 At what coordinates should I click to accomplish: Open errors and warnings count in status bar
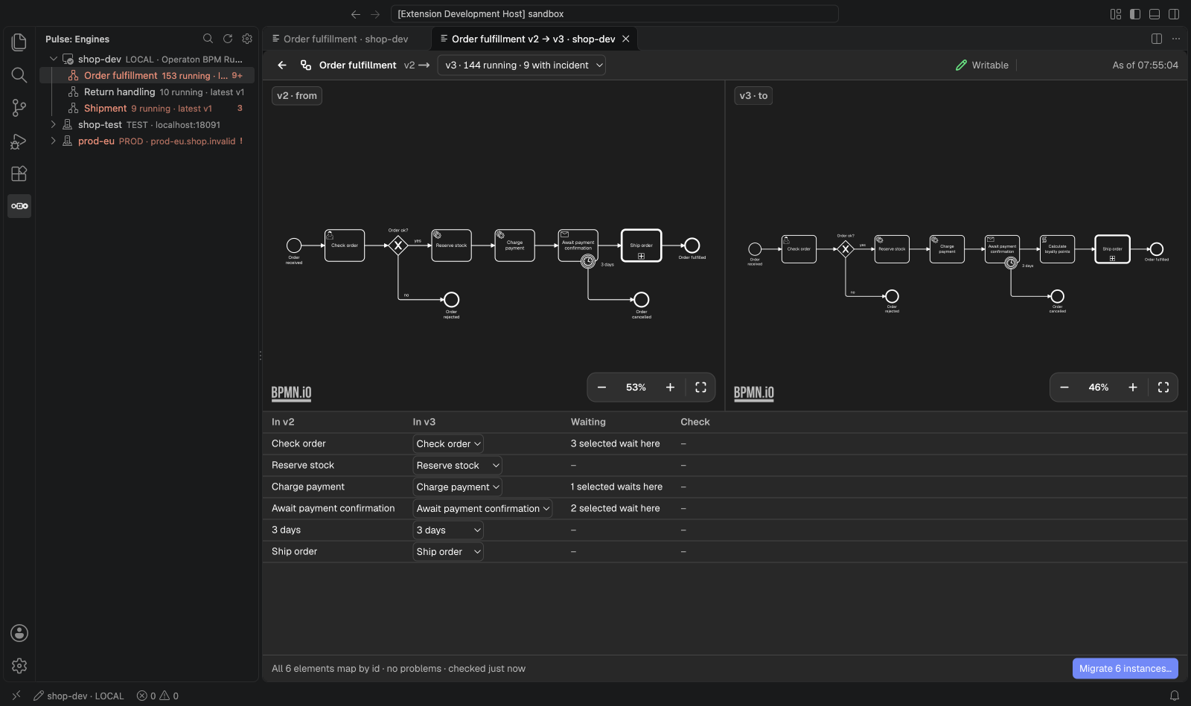pos(158,696)
